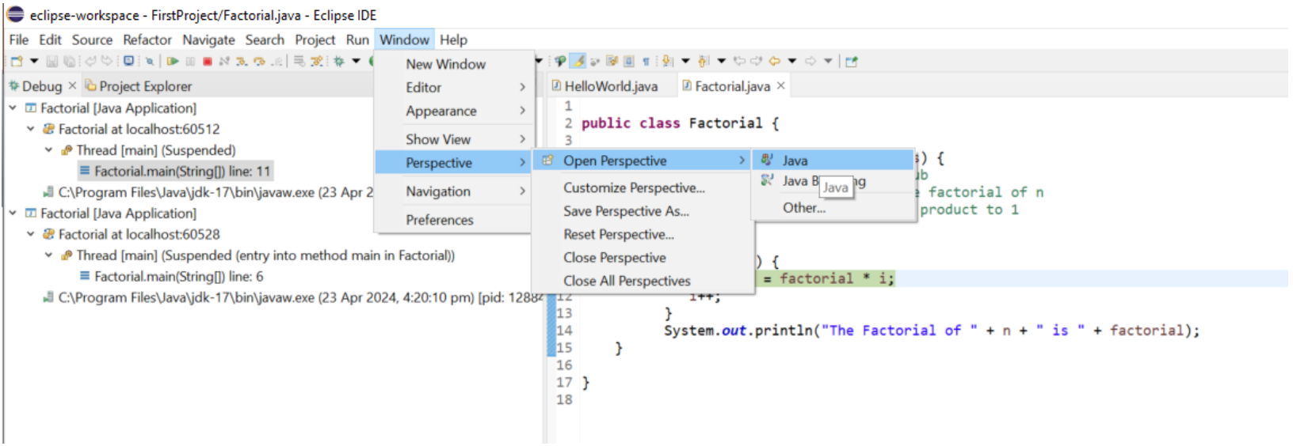Click the Suspend pause icon
Viewport: 1293px width, 446px height.
point(190,61)
